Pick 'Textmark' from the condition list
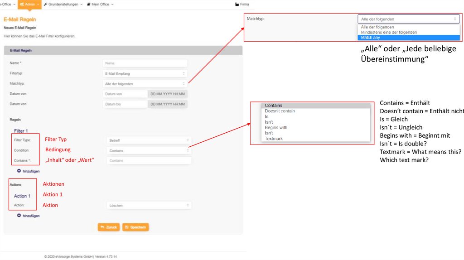The height and width of the screenshot is (260, 464). 274,139
